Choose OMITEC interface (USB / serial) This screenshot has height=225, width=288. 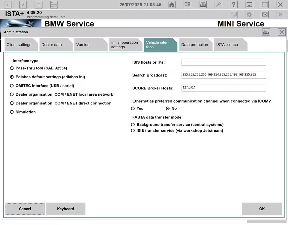(x=42, y=86)
